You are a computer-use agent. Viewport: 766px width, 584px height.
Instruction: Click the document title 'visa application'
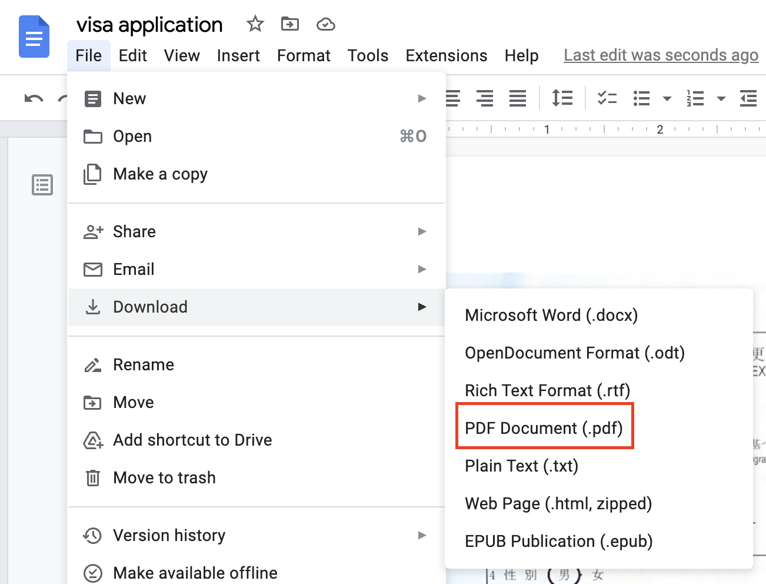[149, 25]
